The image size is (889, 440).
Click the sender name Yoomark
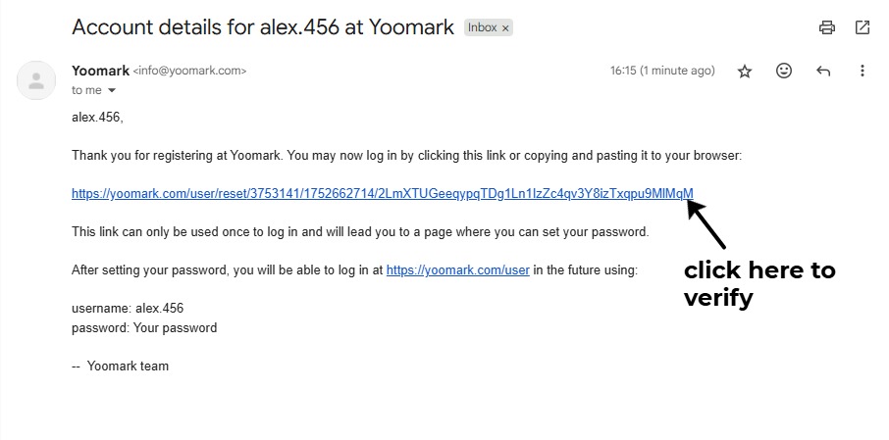click(x=100, y=71)
